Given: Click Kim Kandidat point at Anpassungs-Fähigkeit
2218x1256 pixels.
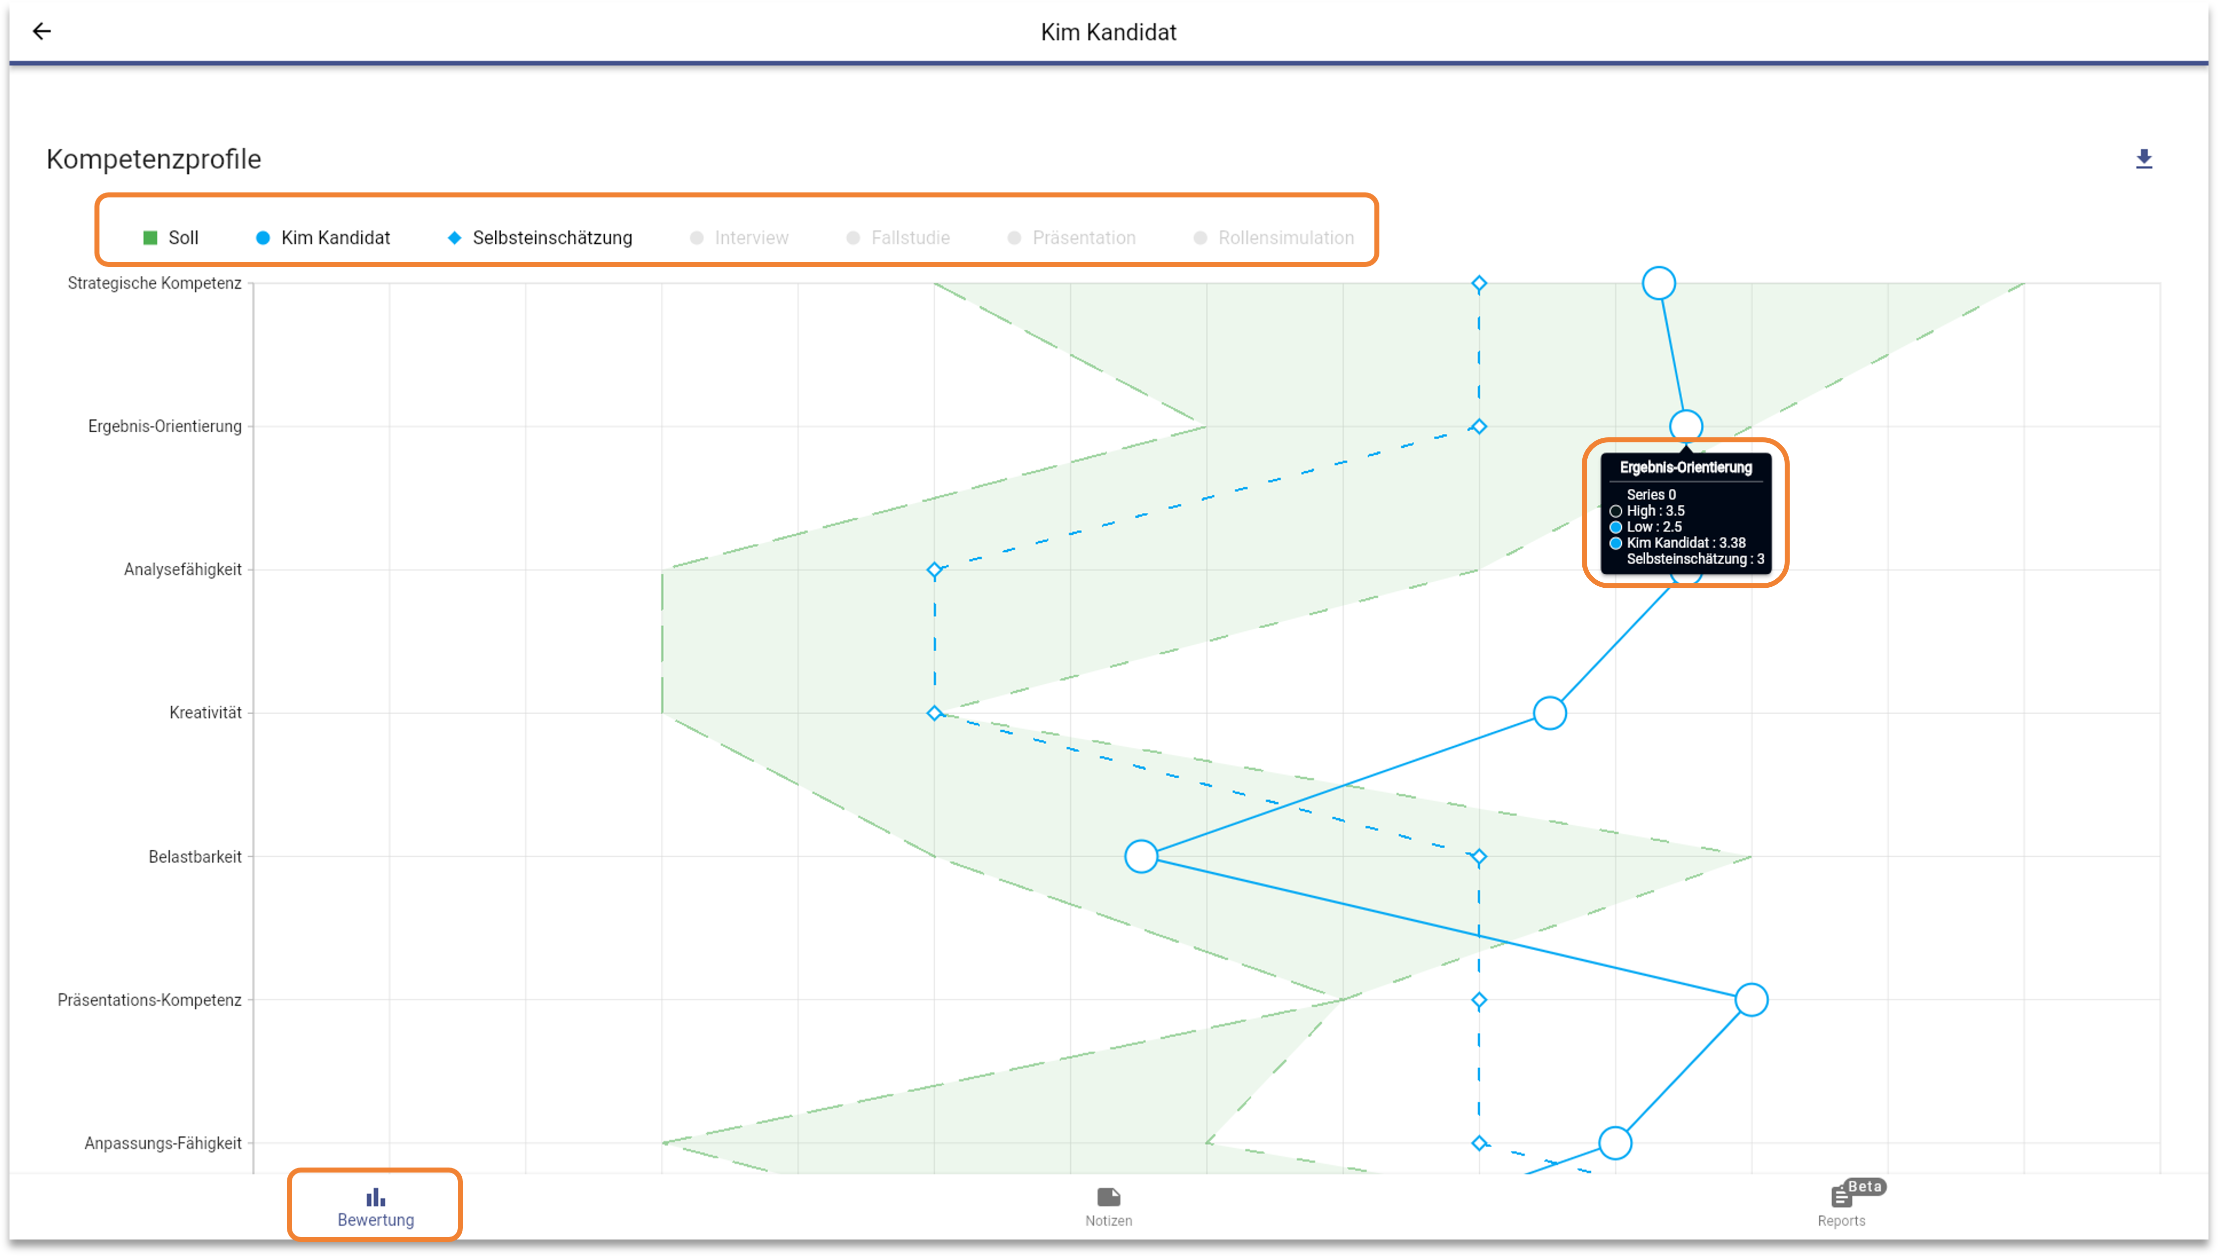Looking at the screenshot, I should click(1614, 1143).
